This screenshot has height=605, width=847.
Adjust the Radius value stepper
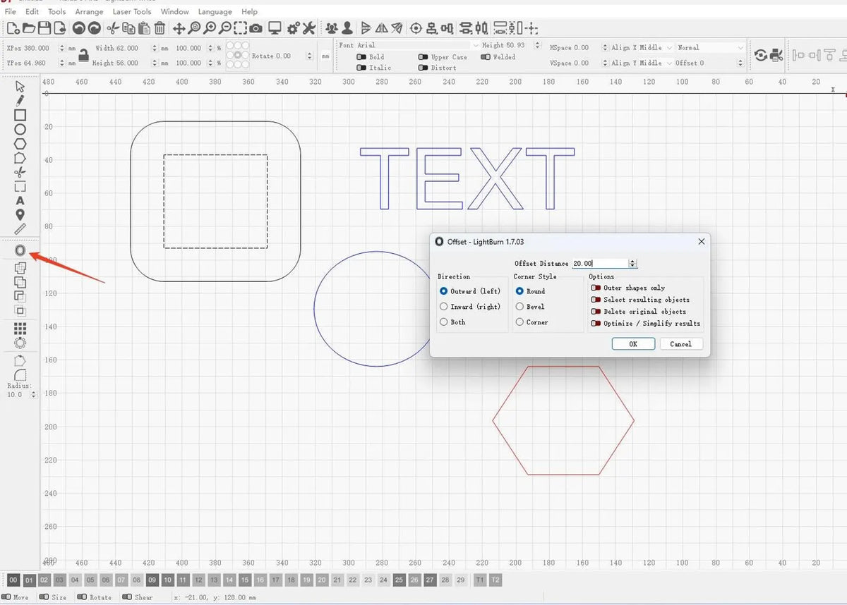[x=34, y=395]
